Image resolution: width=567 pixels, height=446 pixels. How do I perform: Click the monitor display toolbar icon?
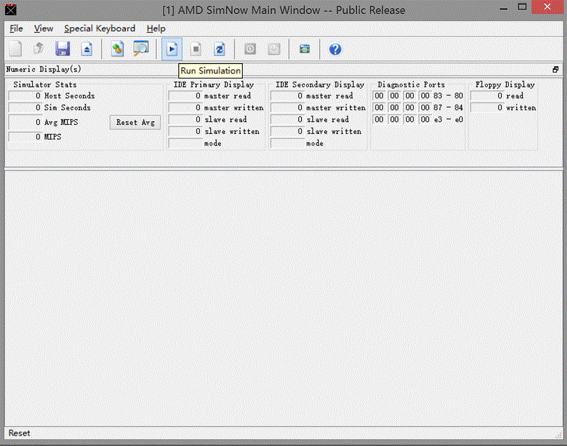coord(304,49)
